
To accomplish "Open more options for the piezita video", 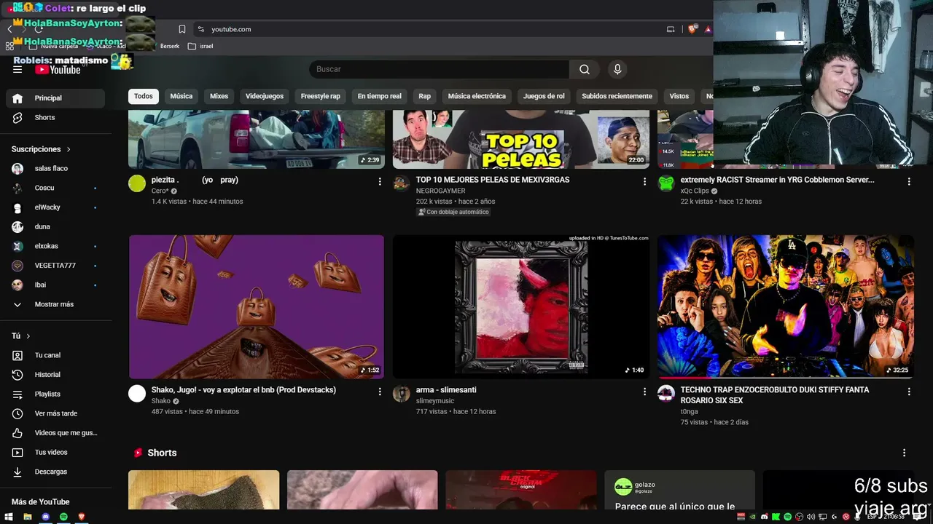I will tap(380, 182).
